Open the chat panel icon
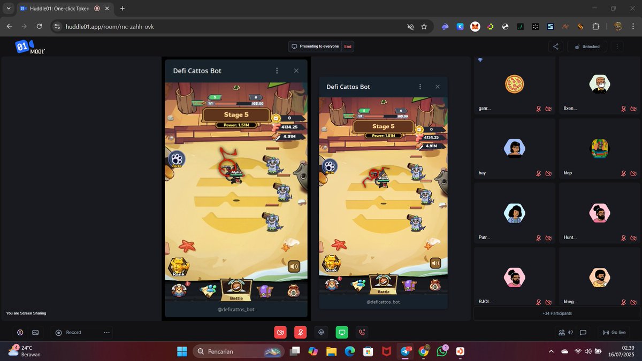642x361 pixels. pyautogui.click(x=583, y=332)
